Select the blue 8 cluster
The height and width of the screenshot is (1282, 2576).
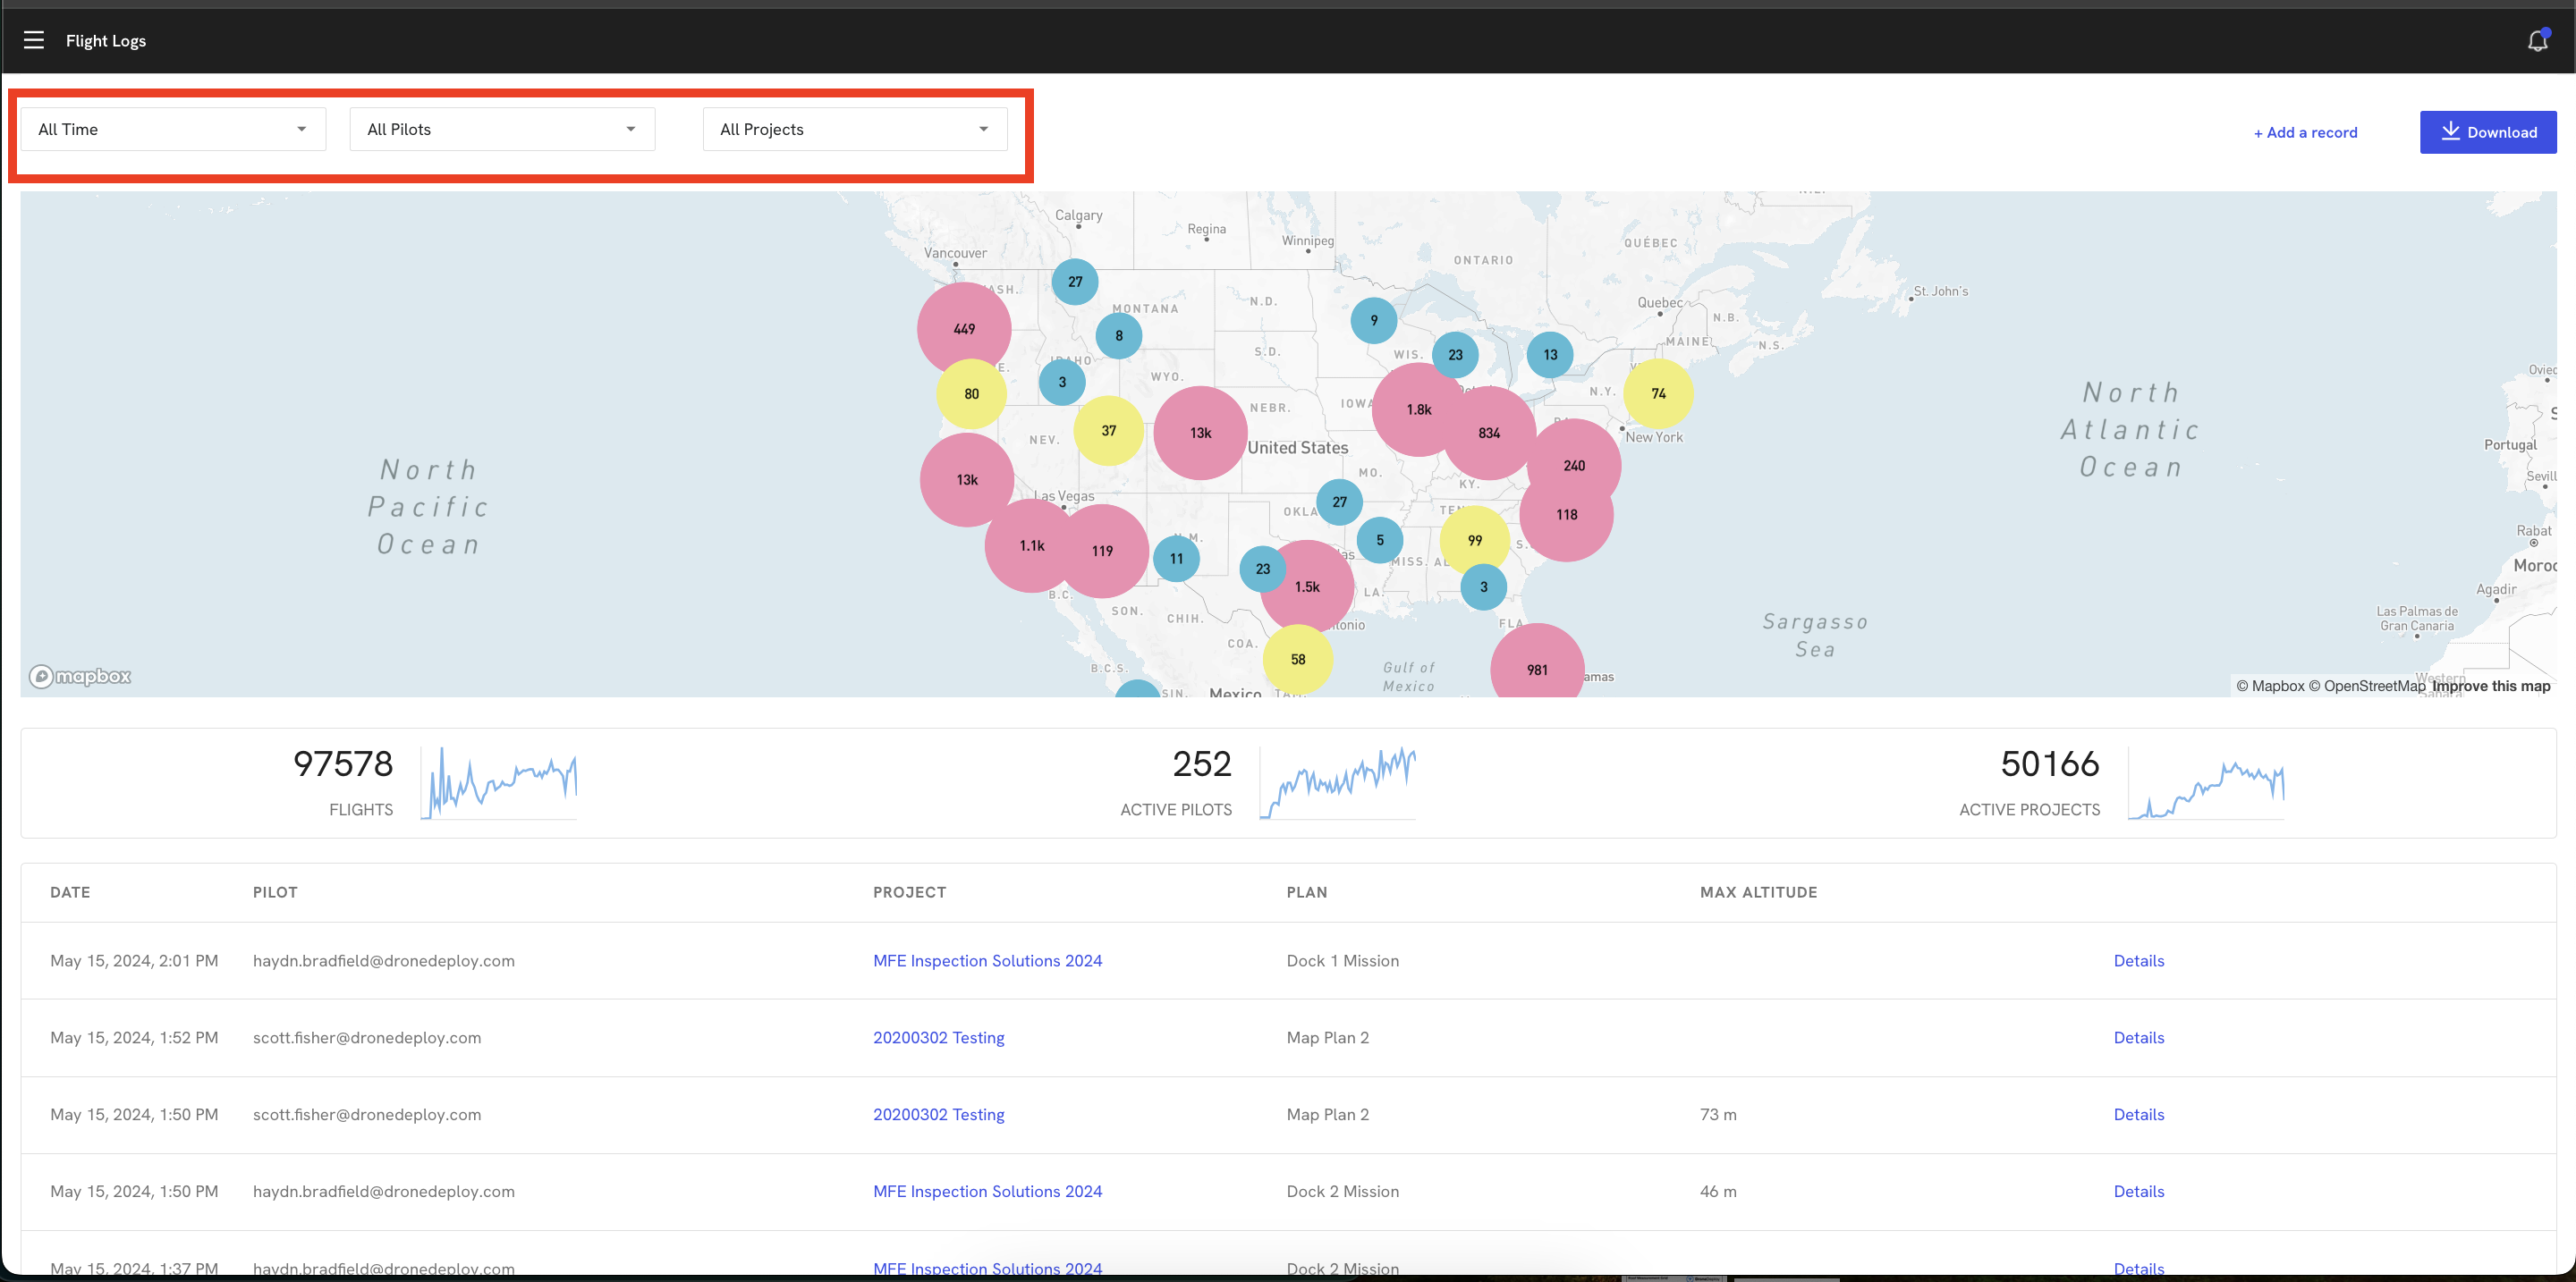point(1119,336)
